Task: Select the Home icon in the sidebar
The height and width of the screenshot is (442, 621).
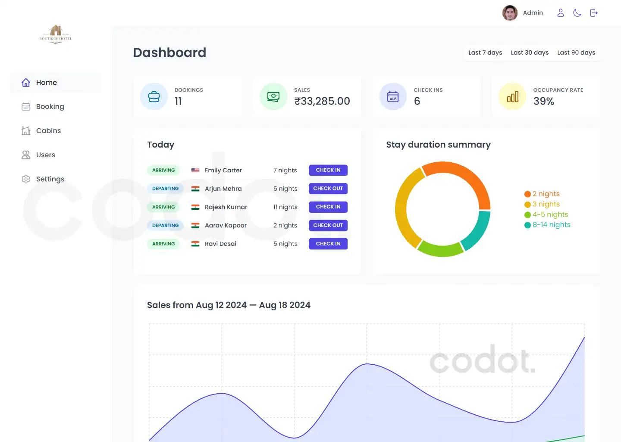Action: pos(25,82)
